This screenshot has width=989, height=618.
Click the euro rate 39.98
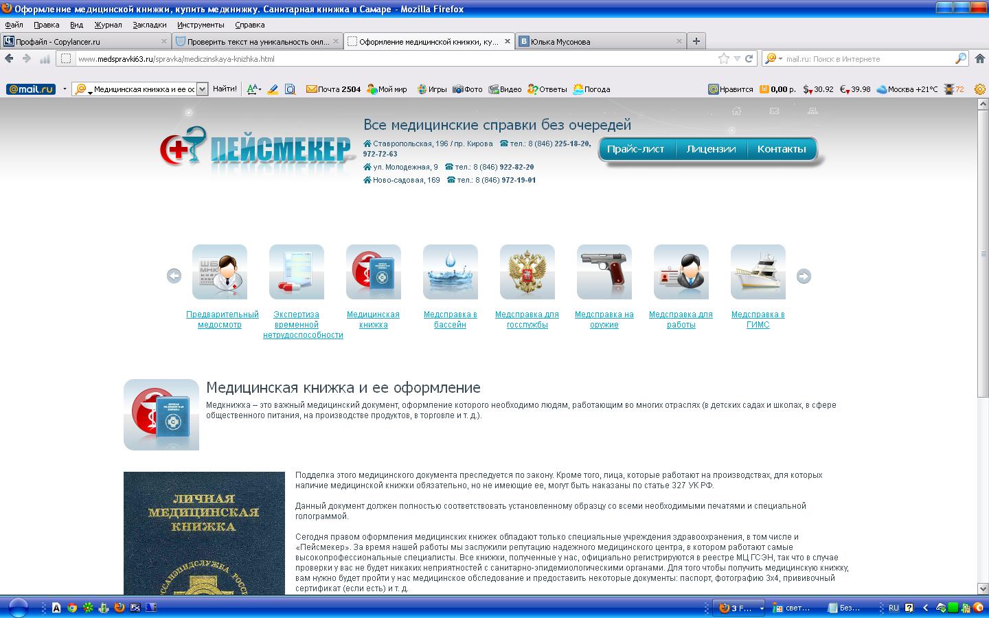pos(855,89)
